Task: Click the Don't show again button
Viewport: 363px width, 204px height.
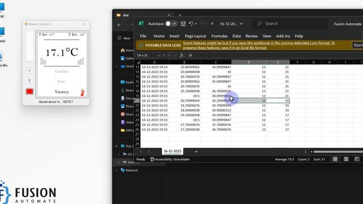Action: click(x=358, y=45)
